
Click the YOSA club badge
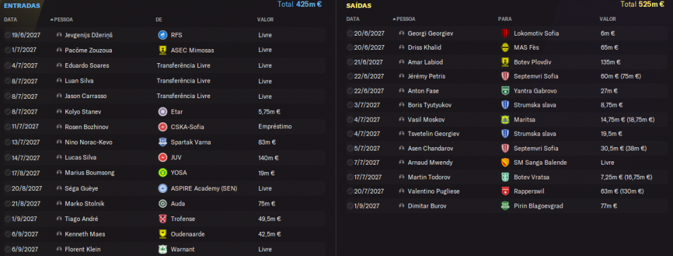click(x=162, y=173)
